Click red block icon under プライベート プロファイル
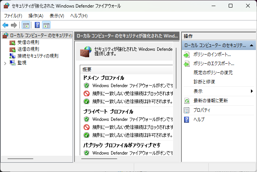The width and height of the screenshot is (257, 172). [87, 127]
